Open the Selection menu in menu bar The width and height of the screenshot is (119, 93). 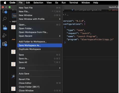coord(38,3)
